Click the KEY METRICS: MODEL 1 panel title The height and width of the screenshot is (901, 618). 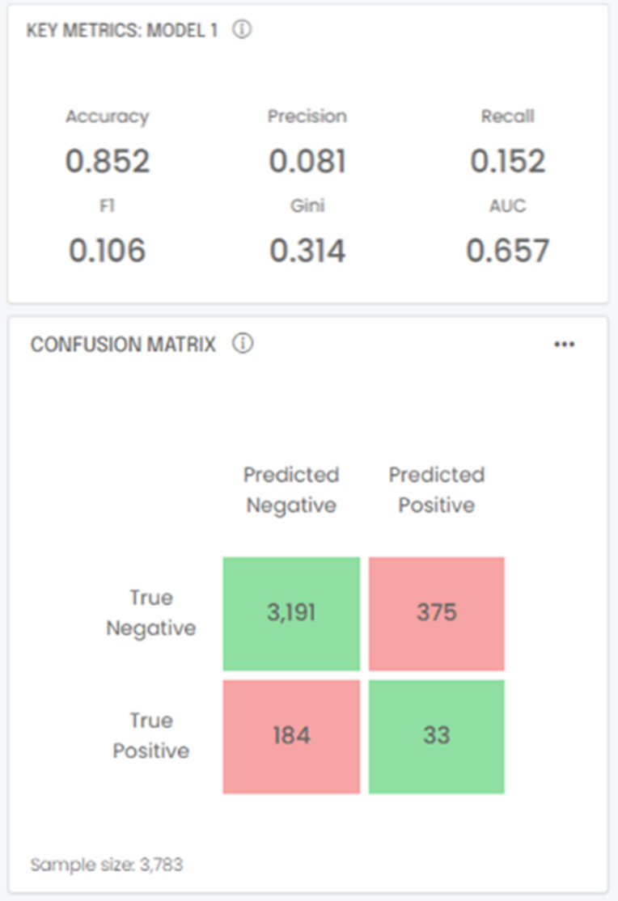point(121,28)
